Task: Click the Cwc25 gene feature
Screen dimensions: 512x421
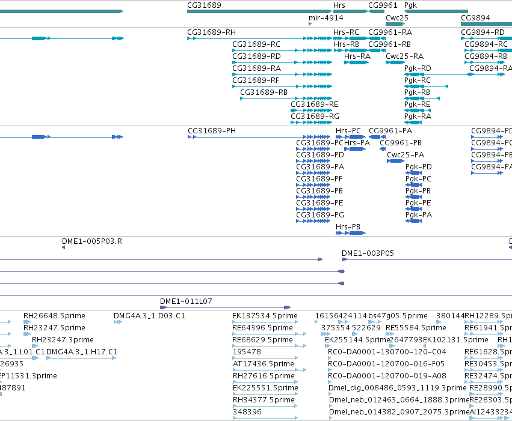Action: click(395, 24)
